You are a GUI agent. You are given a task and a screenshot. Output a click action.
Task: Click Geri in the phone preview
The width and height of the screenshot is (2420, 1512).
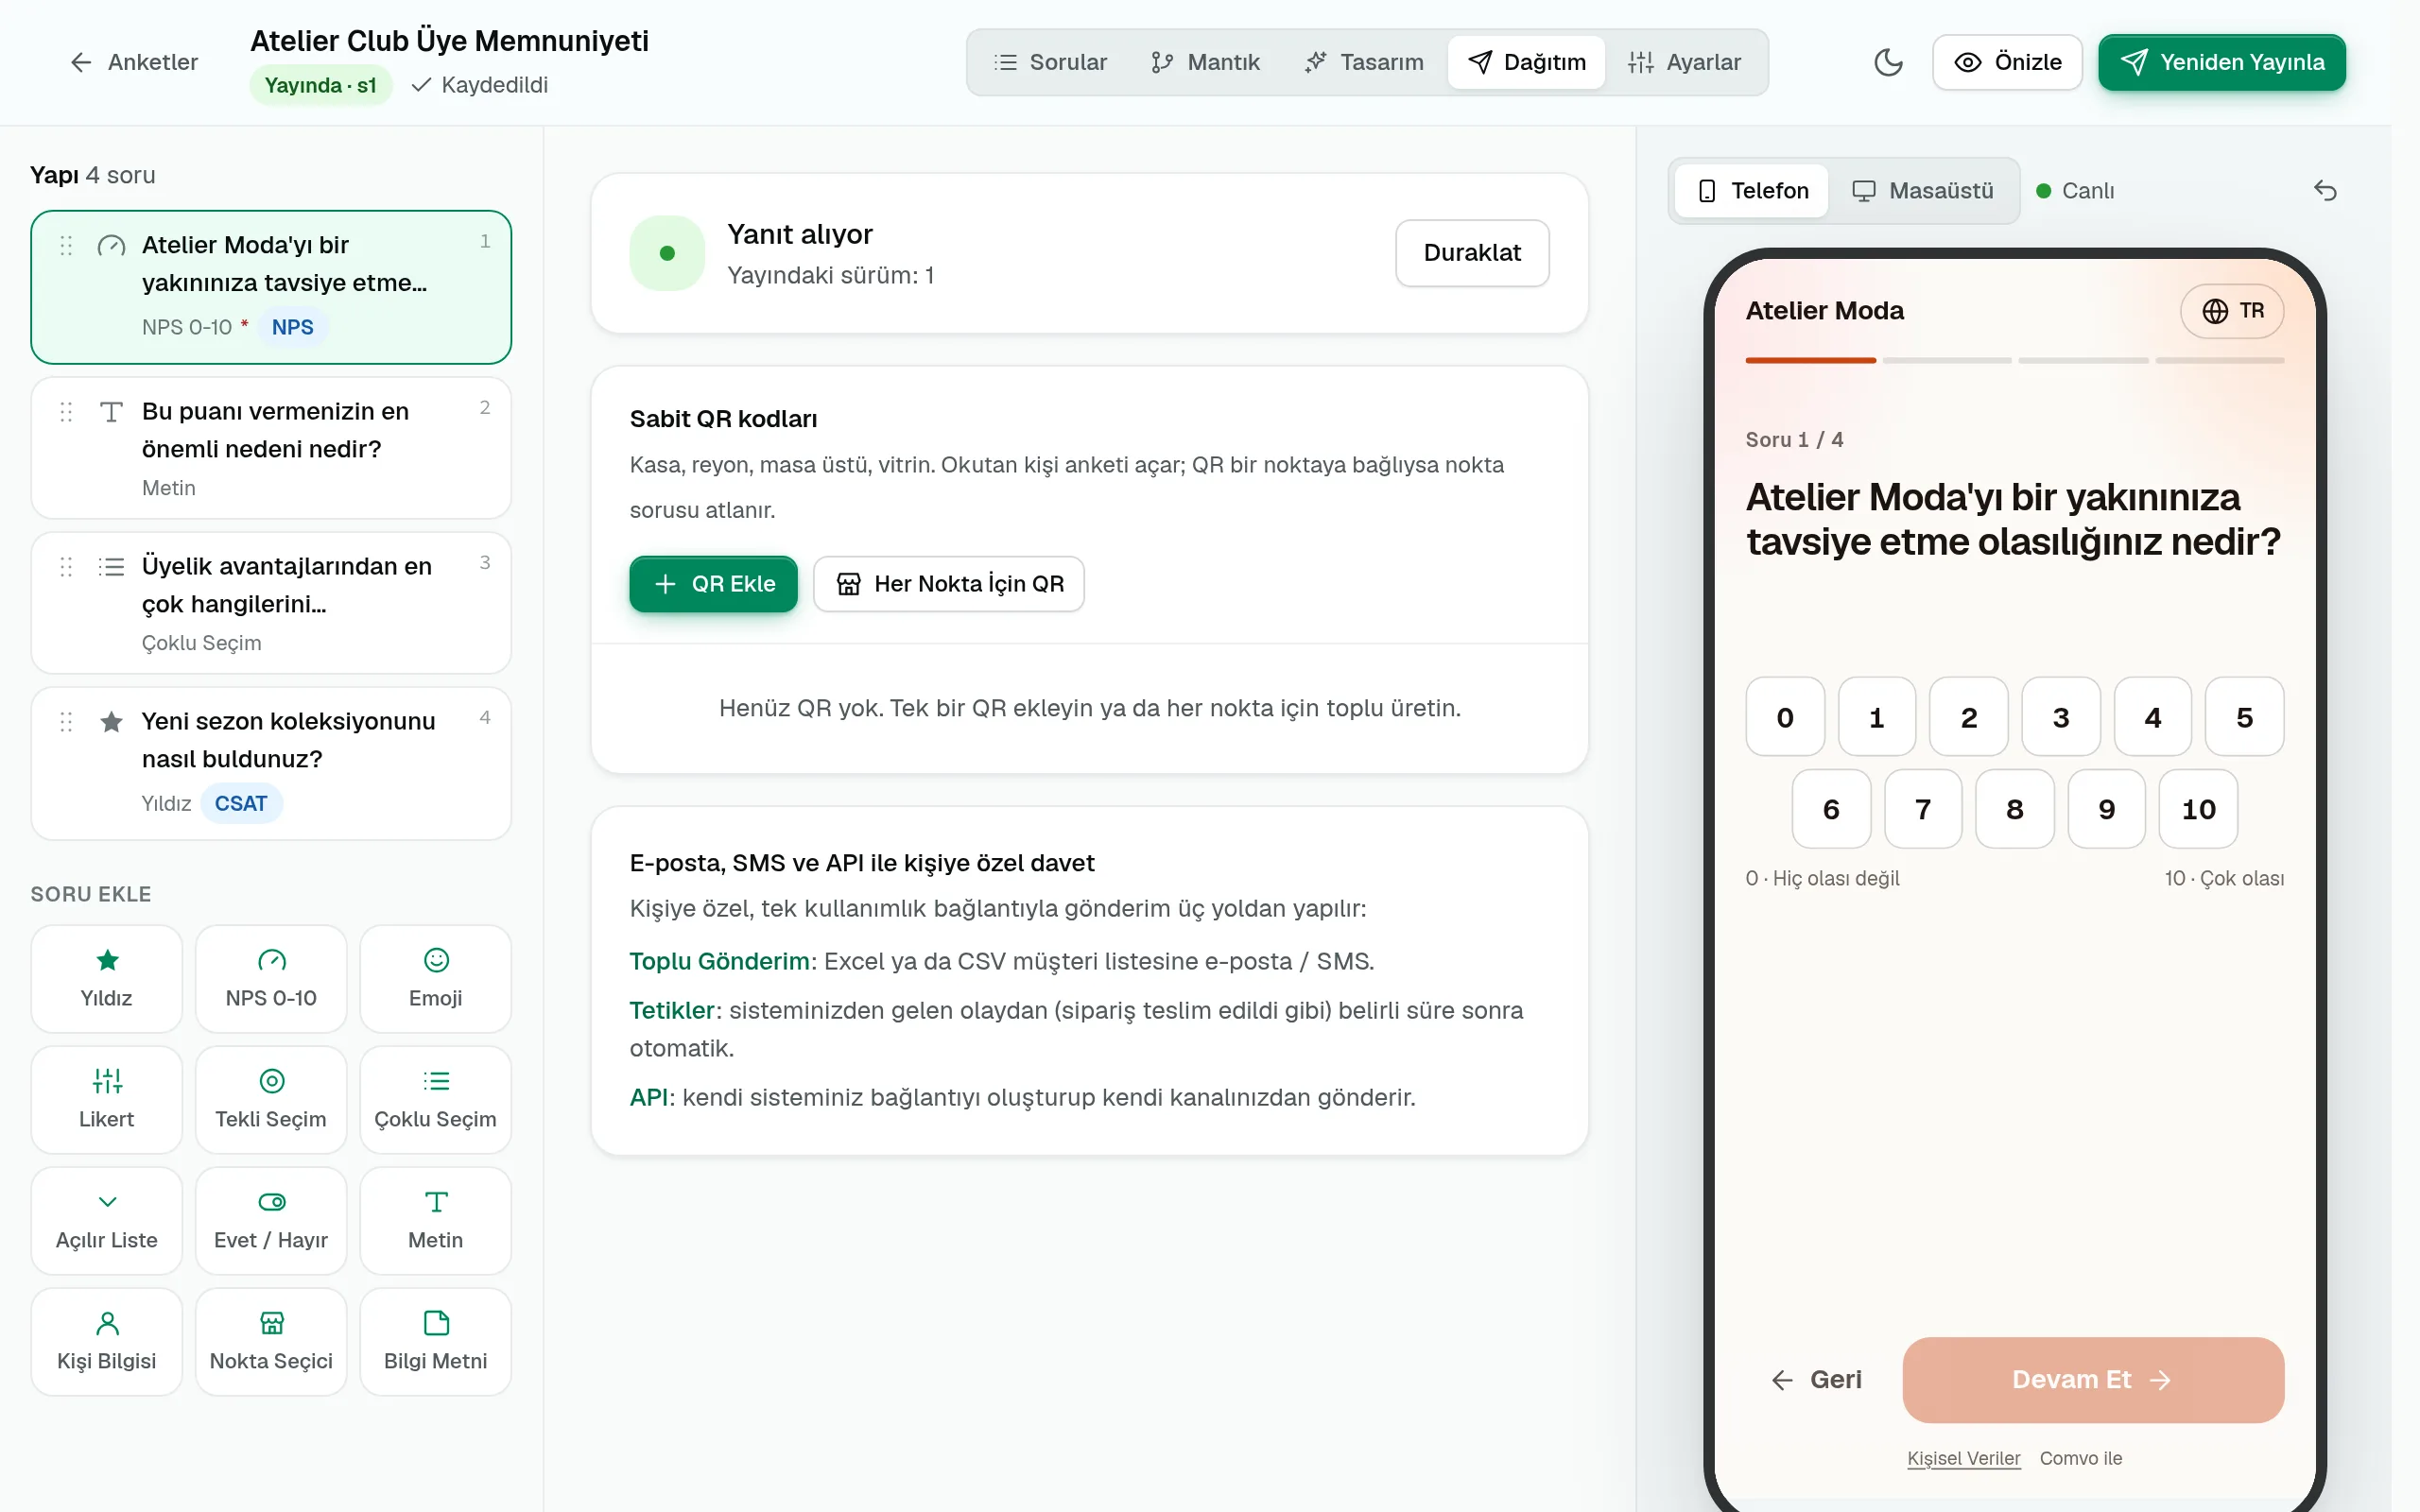(x=1816, y=1380)
